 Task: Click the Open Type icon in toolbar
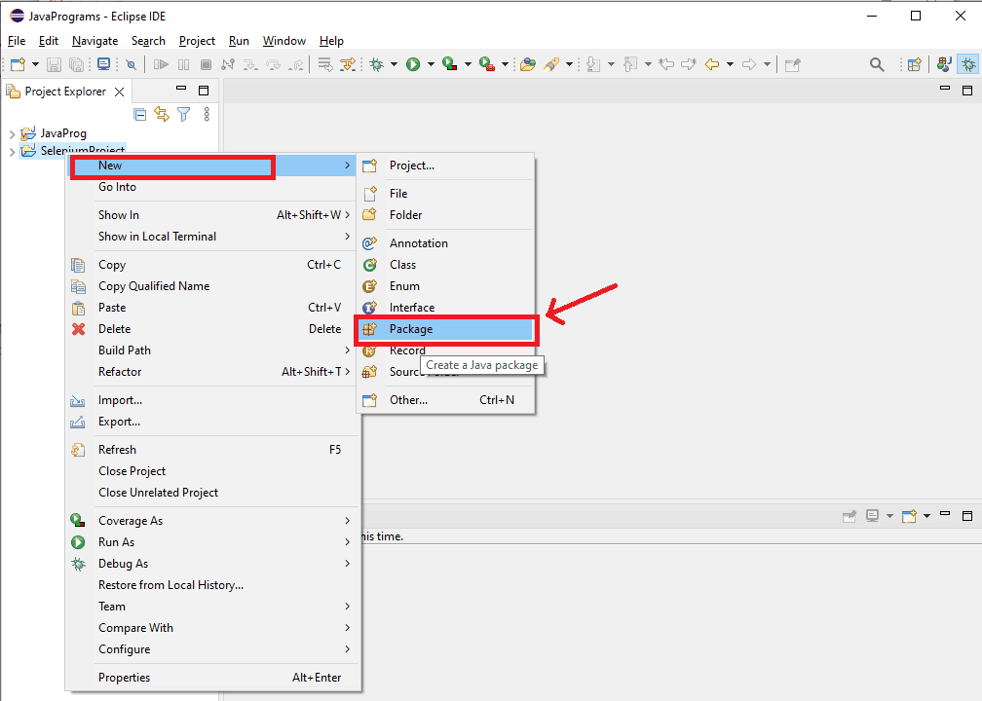[x=527, y=64]
